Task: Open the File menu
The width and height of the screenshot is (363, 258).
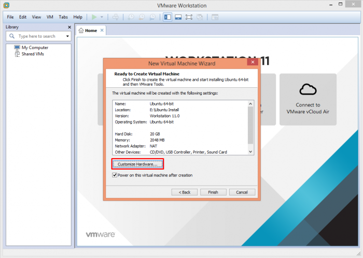Action: coord(10,17)
